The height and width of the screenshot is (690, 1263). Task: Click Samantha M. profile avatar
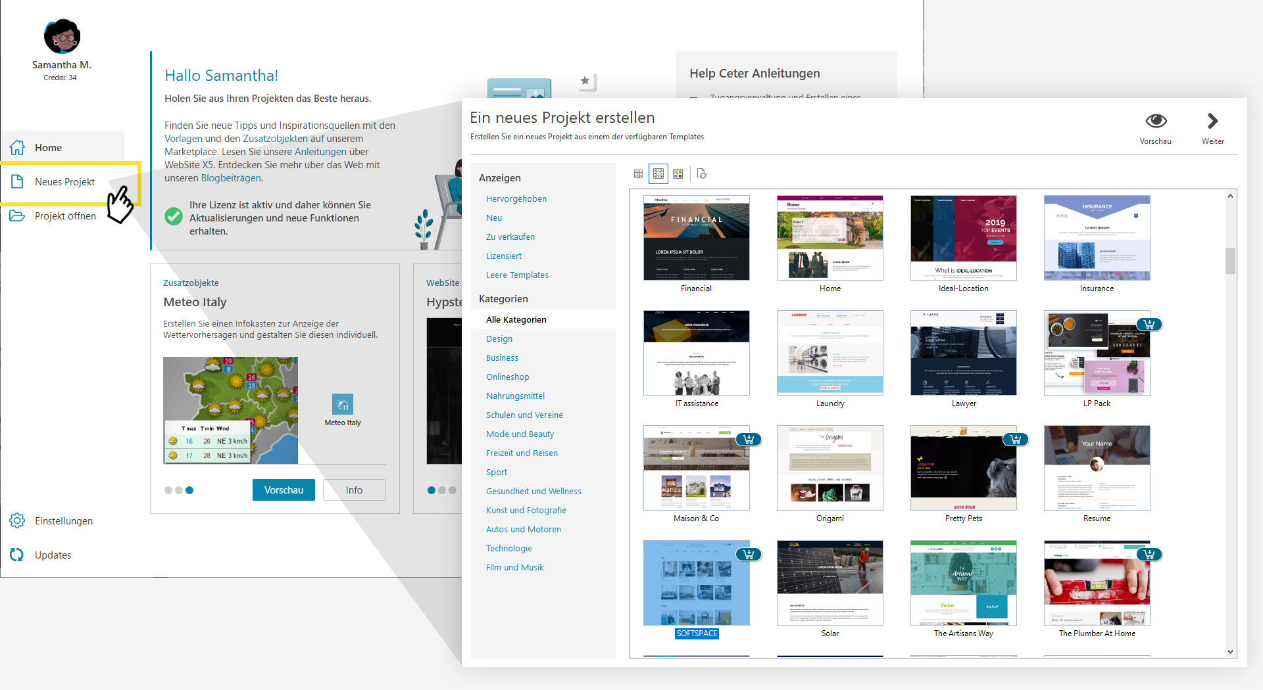click(62, 36)
